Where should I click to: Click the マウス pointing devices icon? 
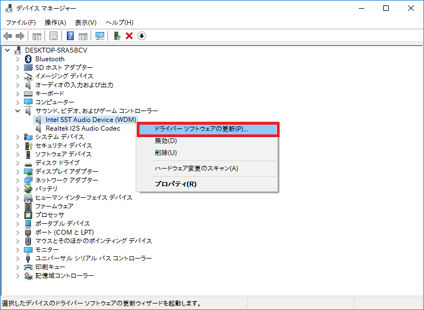coord(28,241)
